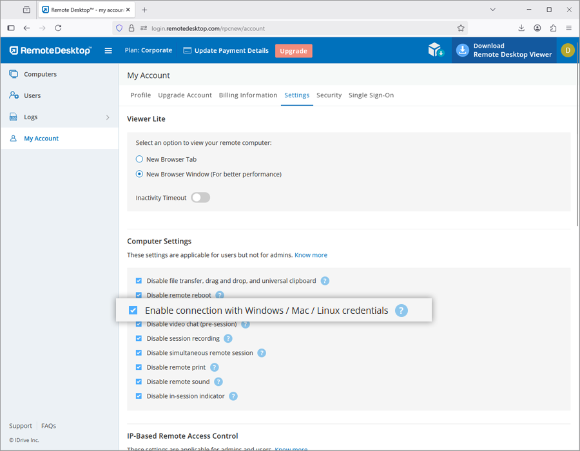580x451 pixels.
Task: Click the hamburger menu icon in header
Action: tap(108, 51)
